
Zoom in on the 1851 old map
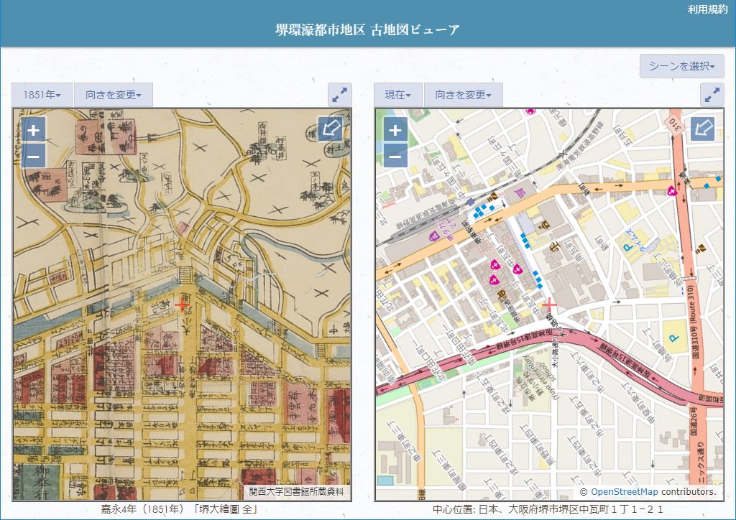pos(33,130)
